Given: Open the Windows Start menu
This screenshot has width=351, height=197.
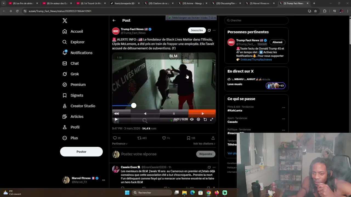Looking at the screenshot, I should pos(127,193).
